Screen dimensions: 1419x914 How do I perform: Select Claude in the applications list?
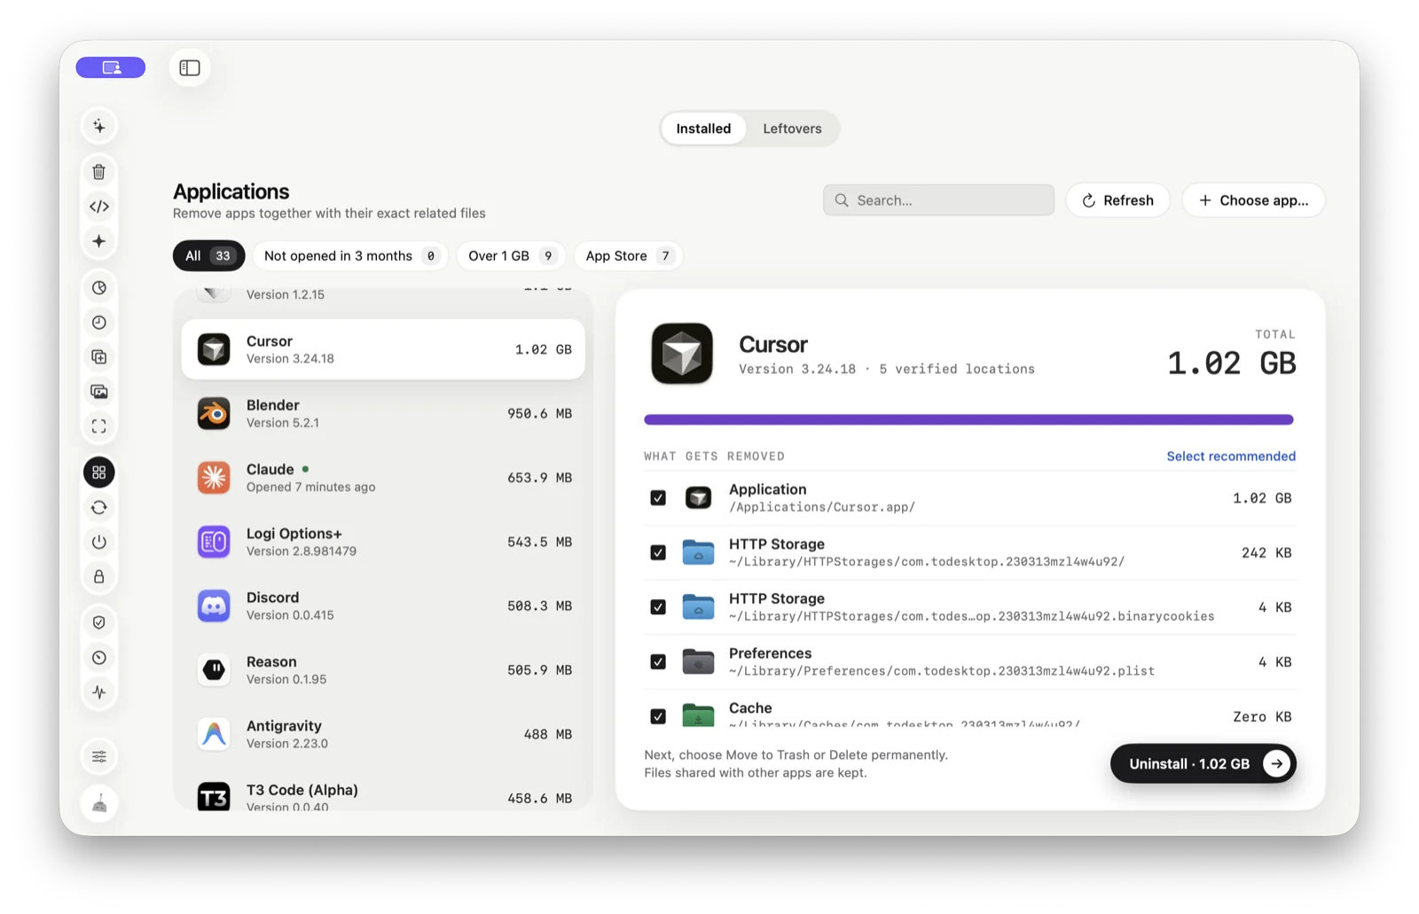(x=383, y=478)
